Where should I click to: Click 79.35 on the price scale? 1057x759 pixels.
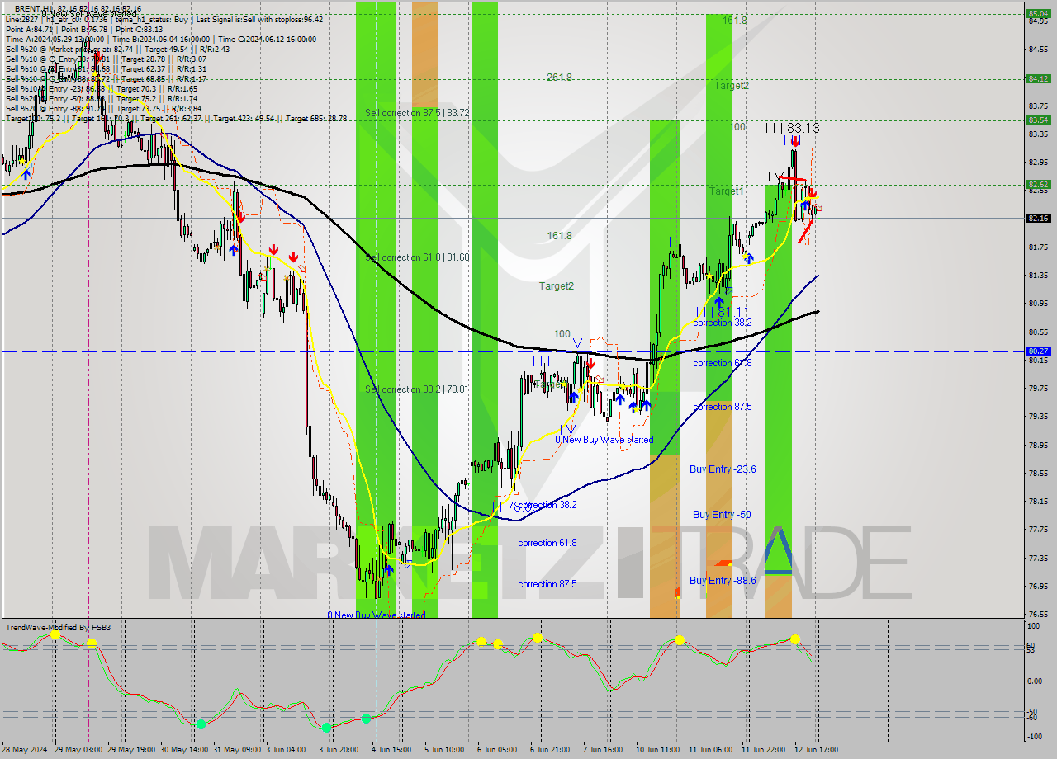click(x=1039, y=417)
